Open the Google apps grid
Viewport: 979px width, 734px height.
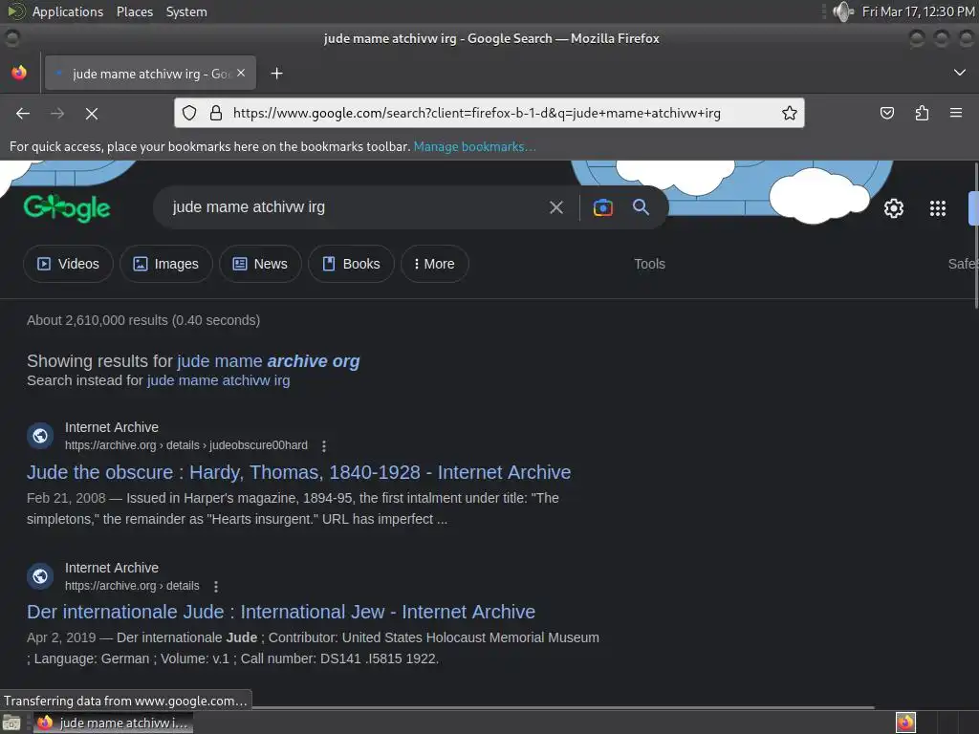tap(937, 207)
